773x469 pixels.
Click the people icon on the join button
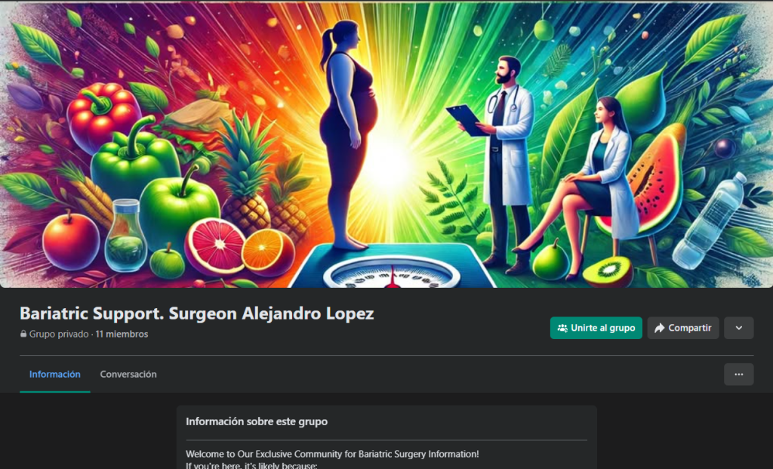click(562, 328)
